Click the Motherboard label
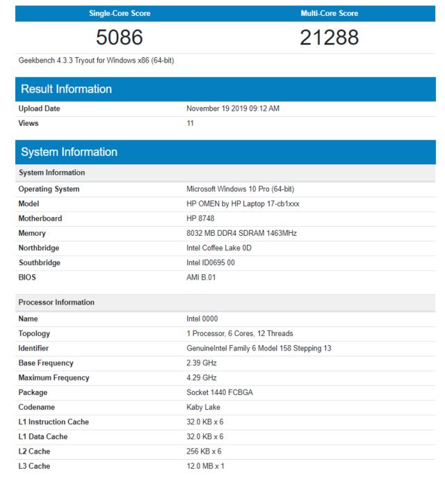The image size is (445, 480). [40, 218]
